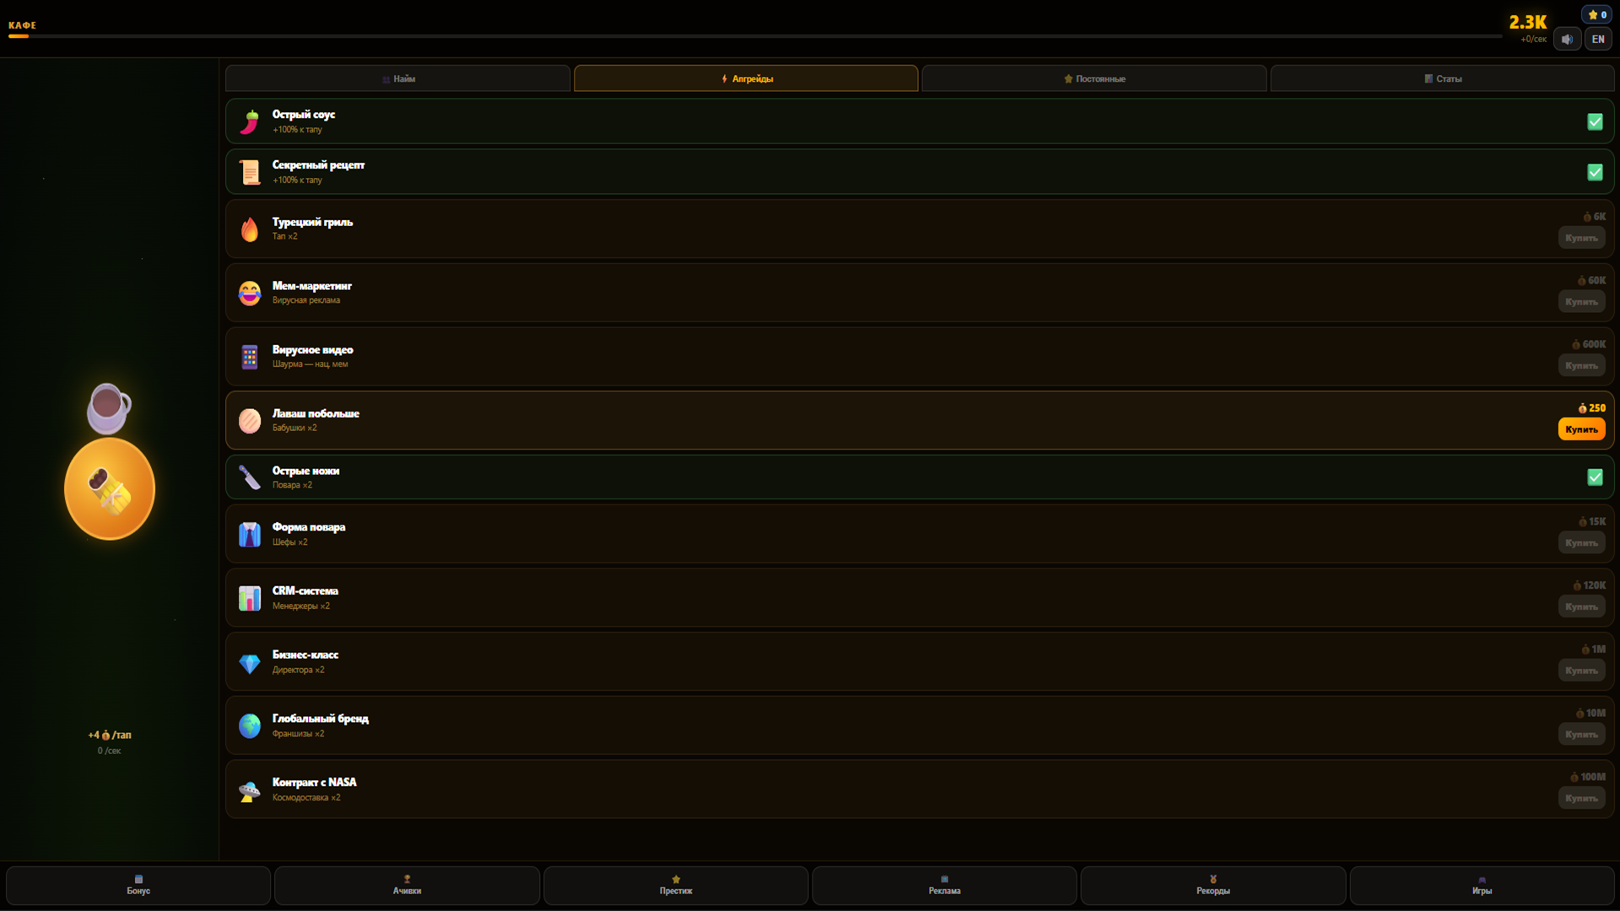Buy Лаваш побольше for 250
This screenshot has width=1620, height=911.
(x=1581, y=429)
